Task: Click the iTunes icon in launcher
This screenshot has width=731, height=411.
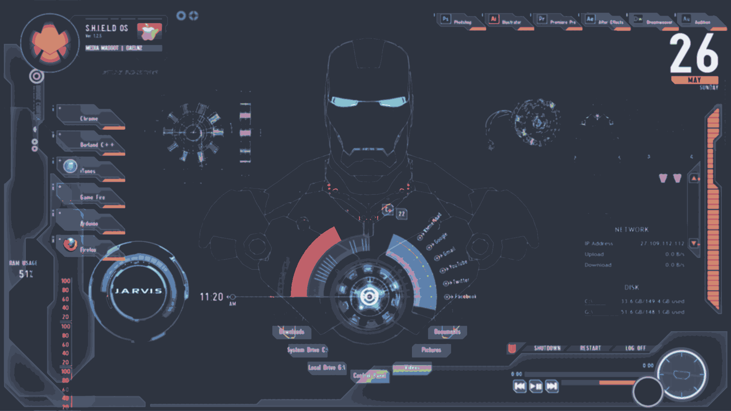Action: [70, 166]
